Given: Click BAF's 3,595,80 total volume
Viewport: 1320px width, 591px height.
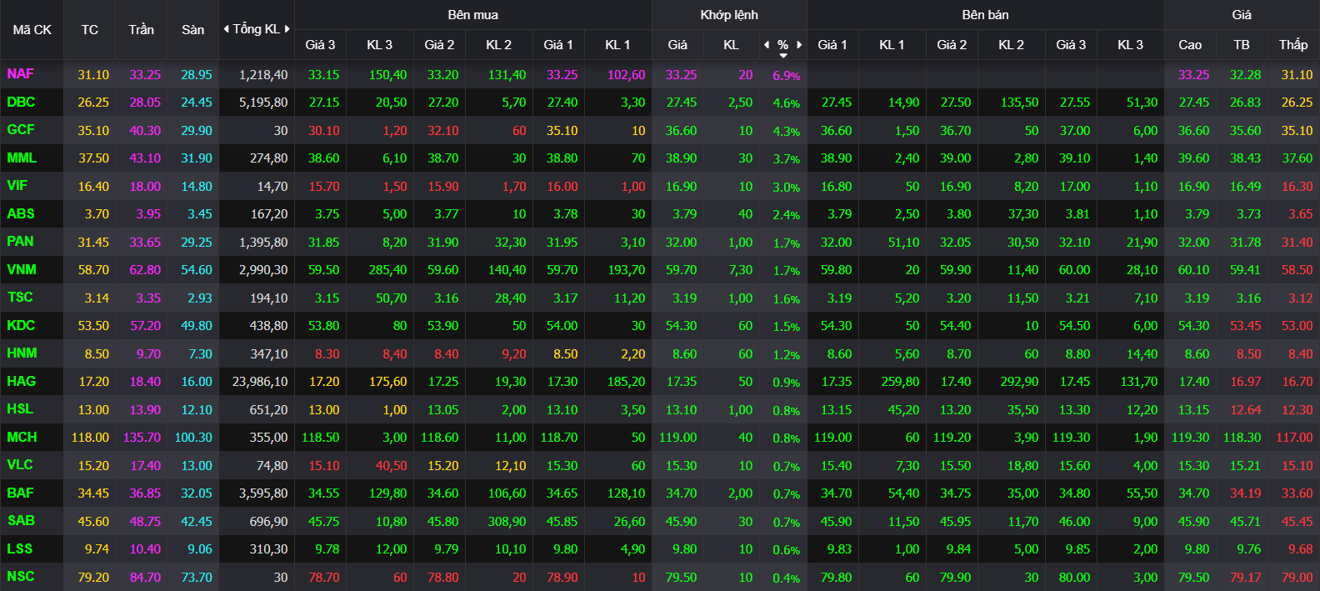Looking at the screenshot, I should click(x=263, y=493).
